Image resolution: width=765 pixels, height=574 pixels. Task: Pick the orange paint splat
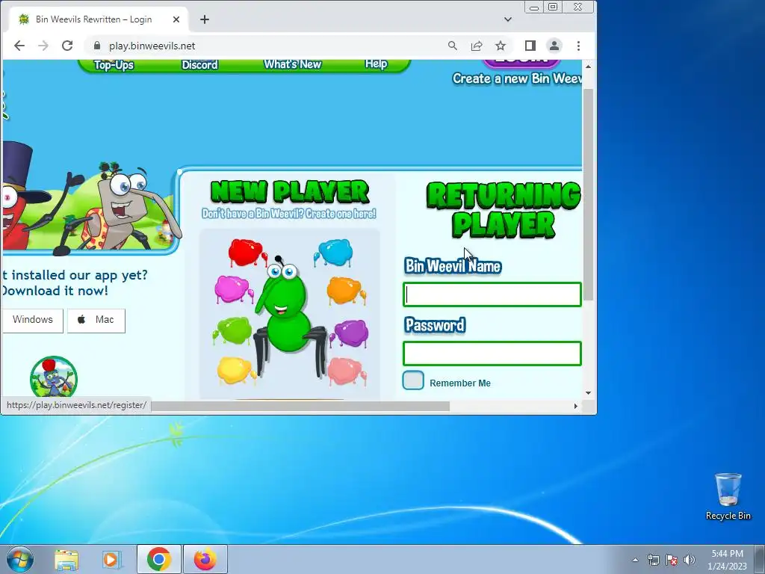pyautogui.click(x=346, y=290)
